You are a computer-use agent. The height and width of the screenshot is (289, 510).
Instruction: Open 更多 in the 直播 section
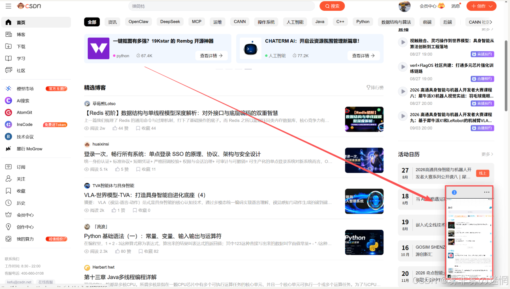(487, 29)
